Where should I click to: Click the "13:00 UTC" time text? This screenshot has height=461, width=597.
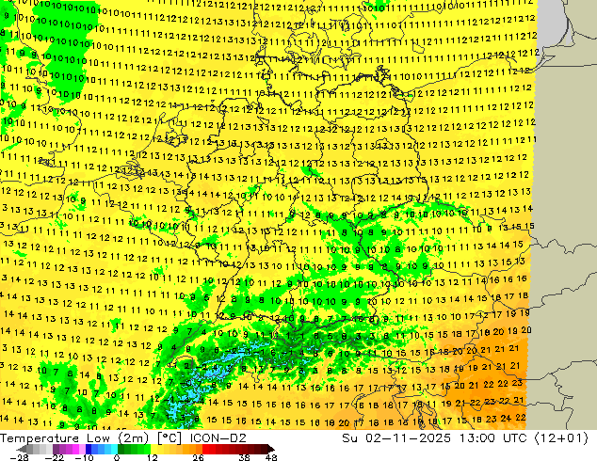492,438
